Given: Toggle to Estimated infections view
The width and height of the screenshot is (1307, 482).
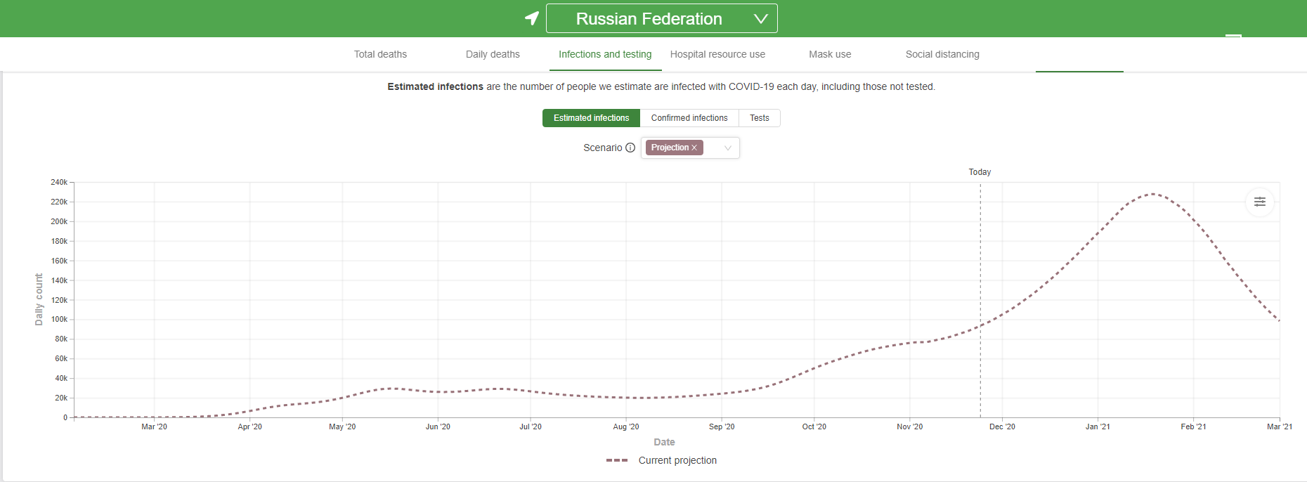Looking at the screenshot, I should [x=591, y=118].
